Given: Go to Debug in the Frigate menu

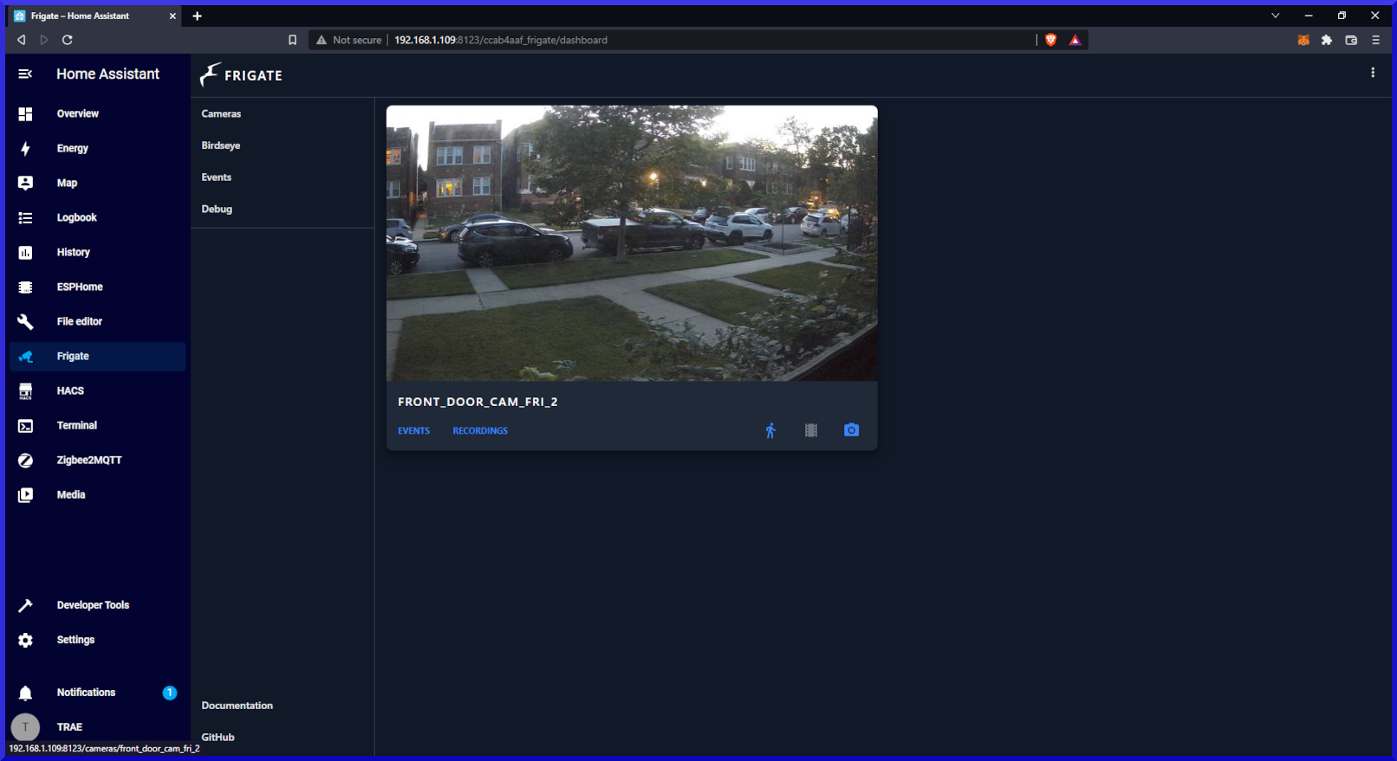Looking at the screenshot, I should tap(217, 209).
